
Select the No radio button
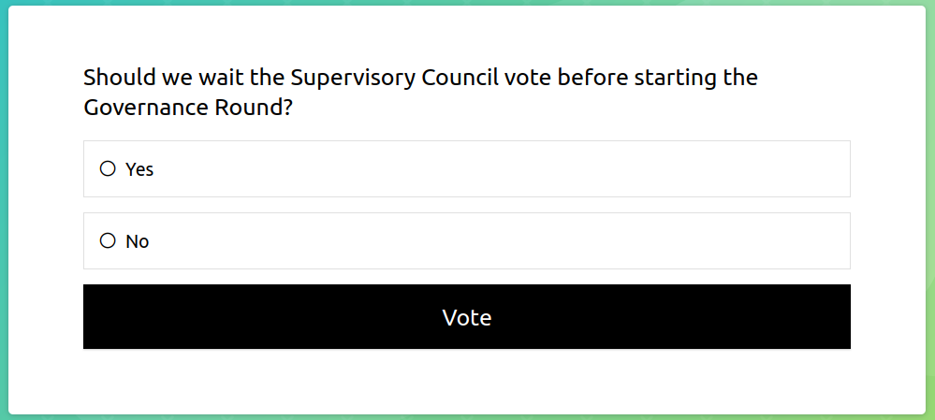pyautogui.click(x=108, y=240)
